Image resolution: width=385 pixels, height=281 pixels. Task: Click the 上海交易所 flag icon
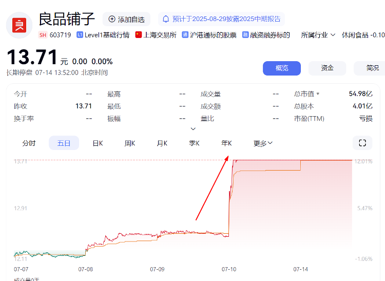point(139,35)
